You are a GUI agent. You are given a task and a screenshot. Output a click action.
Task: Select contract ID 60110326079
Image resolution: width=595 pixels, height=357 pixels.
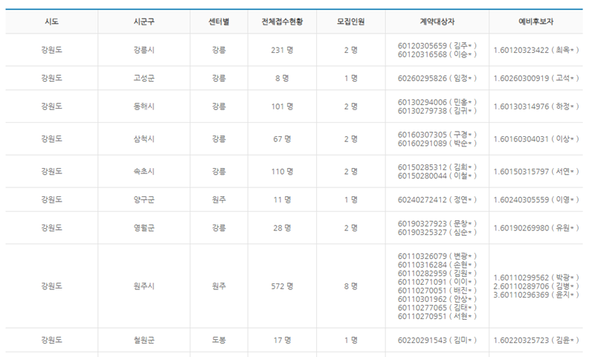422,256
